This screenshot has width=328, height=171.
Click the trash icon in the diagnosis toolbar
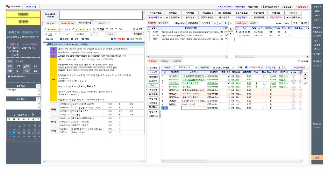225,23
